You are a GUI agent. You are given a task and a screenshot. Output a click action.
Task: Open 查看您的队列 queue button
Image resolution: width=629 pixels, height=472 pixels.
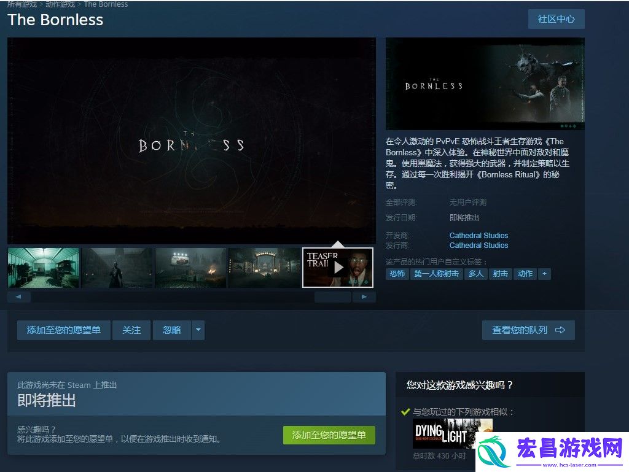pyautogui.click(x=528, y=330)
